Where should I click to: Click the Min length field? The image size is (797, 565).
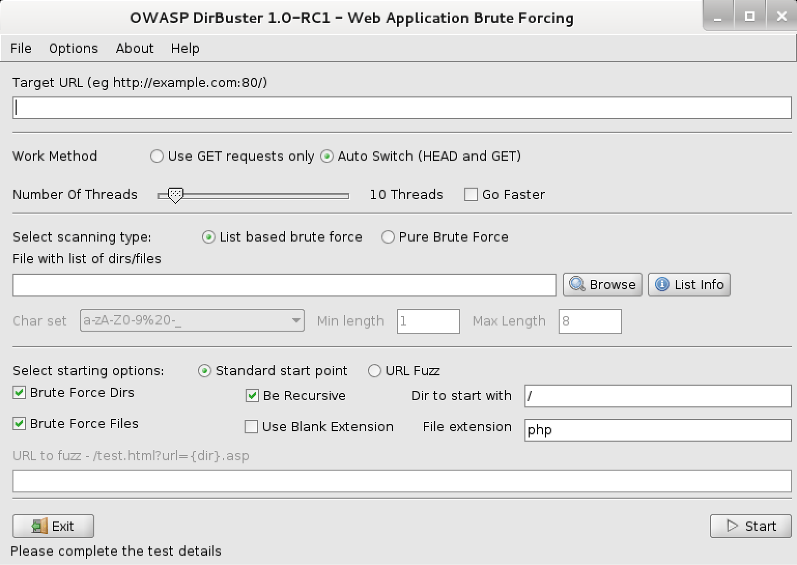click(428, 321)
